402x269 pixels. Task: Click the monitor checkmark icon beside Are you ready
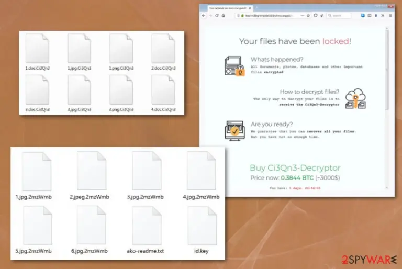tap(234, 130)
